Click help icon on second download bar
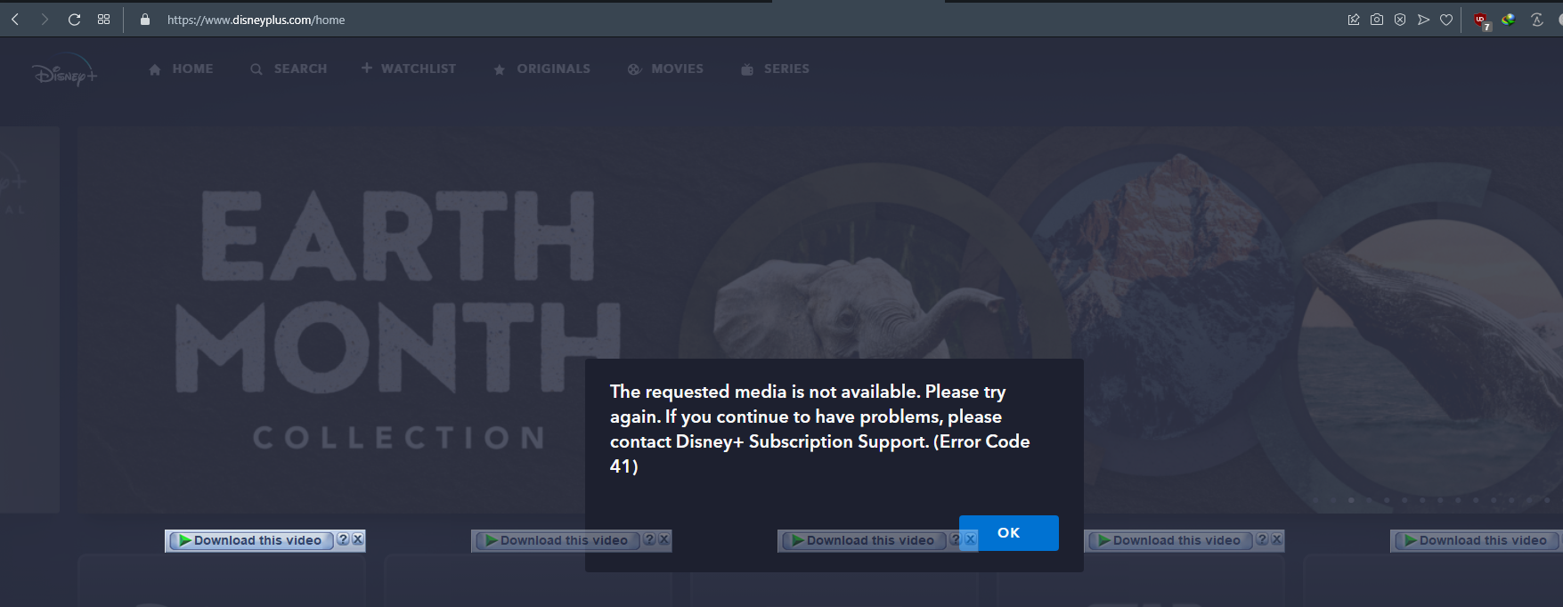Viewport: 1563px width, 607px height. 649,539
